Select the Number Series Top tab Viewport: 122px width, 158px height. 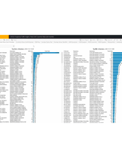47,42
